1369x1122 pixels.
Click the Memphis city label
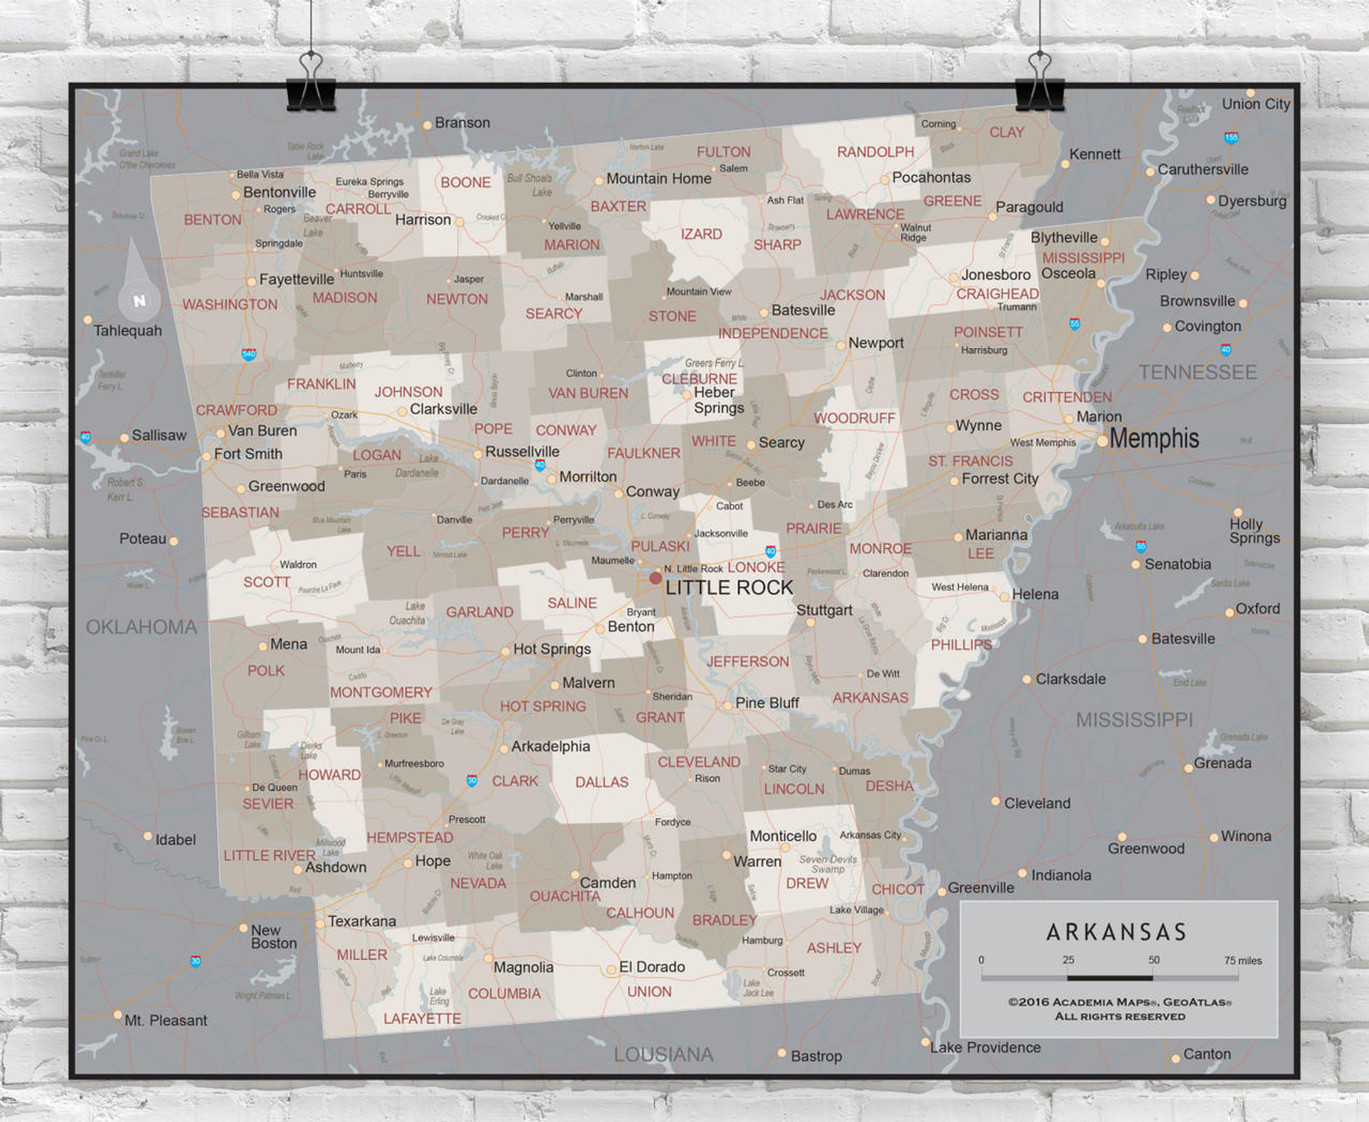[x=1154, y=439]
